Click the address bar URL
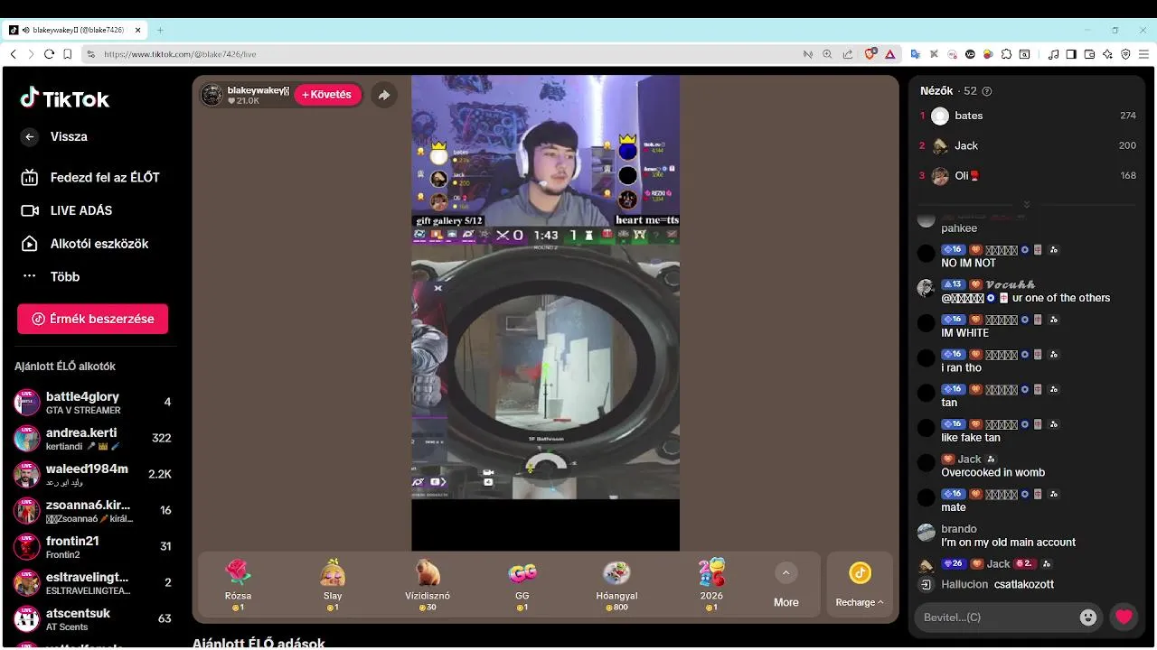Screen dimensions: 1157x650 (180, 54)
